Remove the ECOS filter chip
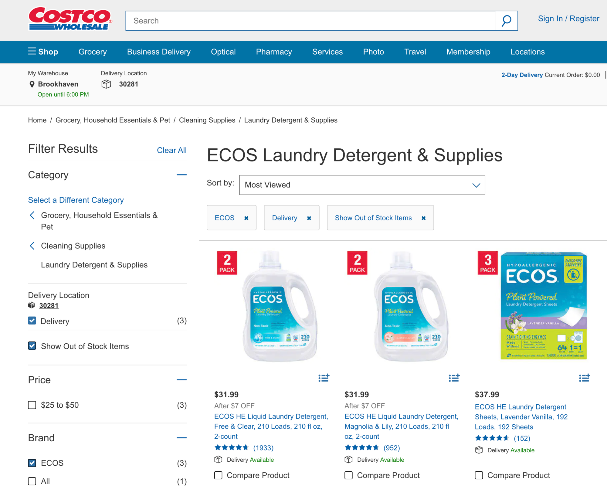 (246, 218)
